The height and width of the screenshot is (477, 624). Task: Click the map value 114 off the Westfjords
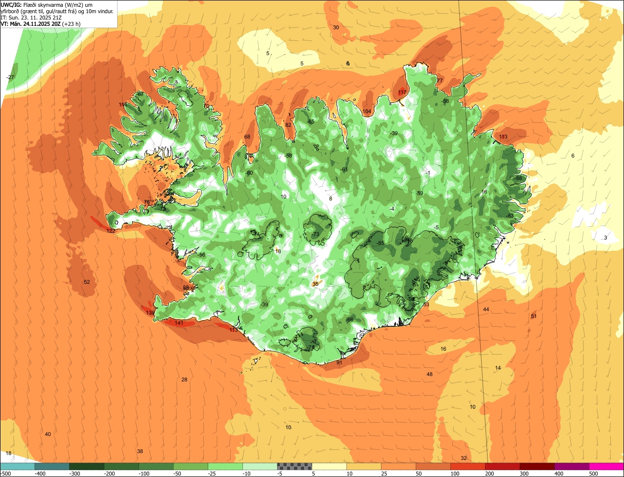coord(123,104)
